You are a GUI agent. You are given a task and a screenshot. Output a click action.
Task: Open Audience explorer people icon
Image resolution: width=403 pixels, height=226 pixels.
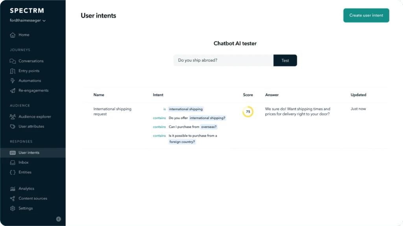pyautogui.click(x=13, y=117)
